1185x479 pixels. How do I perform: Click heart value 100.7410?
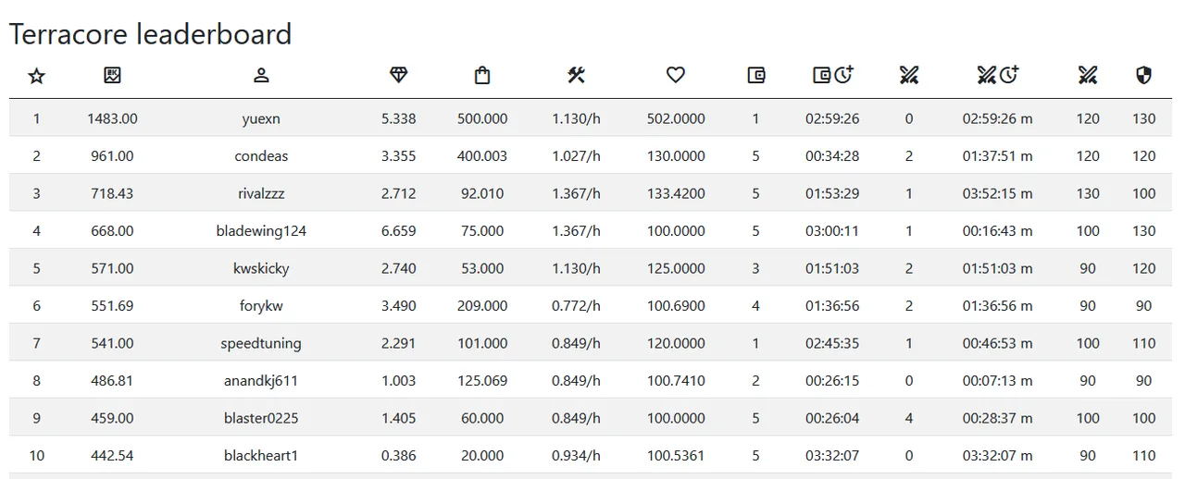pyautogui.click(x=676, y=381)
